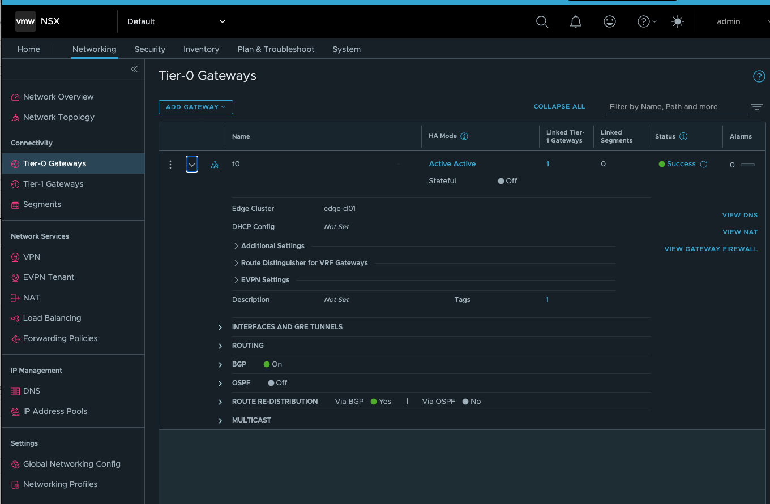Expand the Routing section

click(x=220, y=346)
